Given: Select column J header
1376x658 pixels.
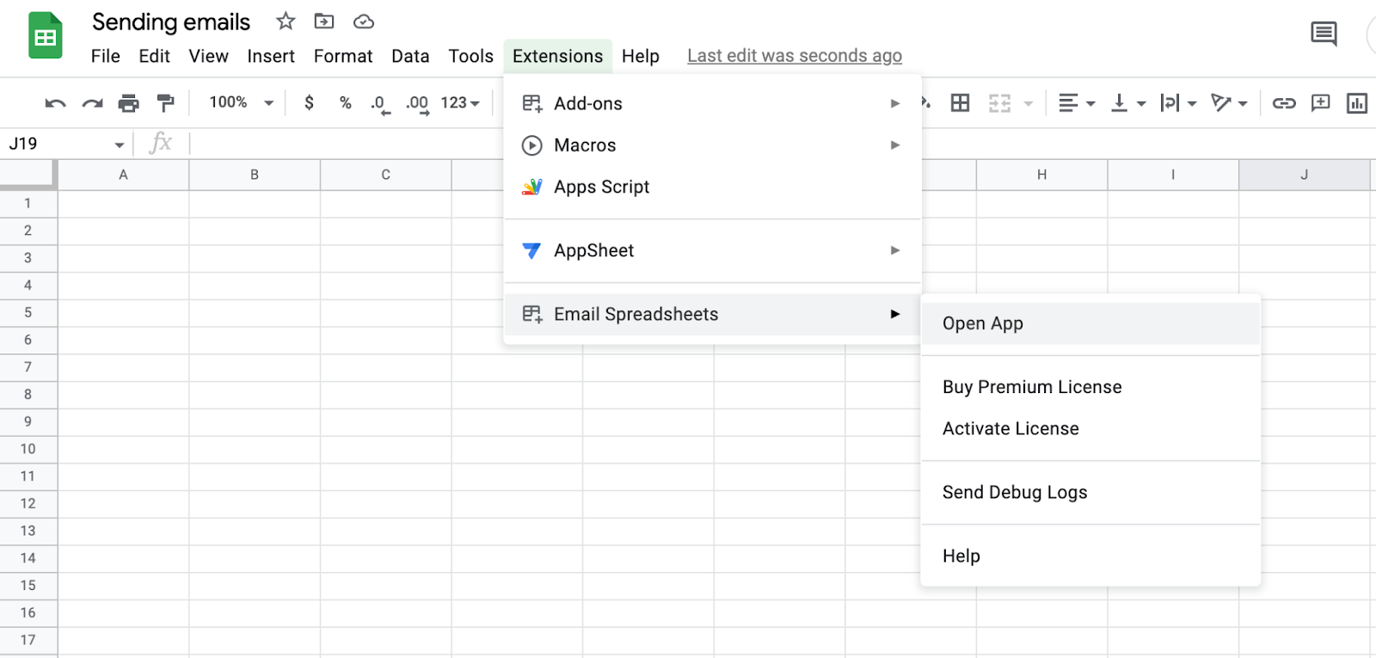Looking at the screenshot, I should [1305, 175].
